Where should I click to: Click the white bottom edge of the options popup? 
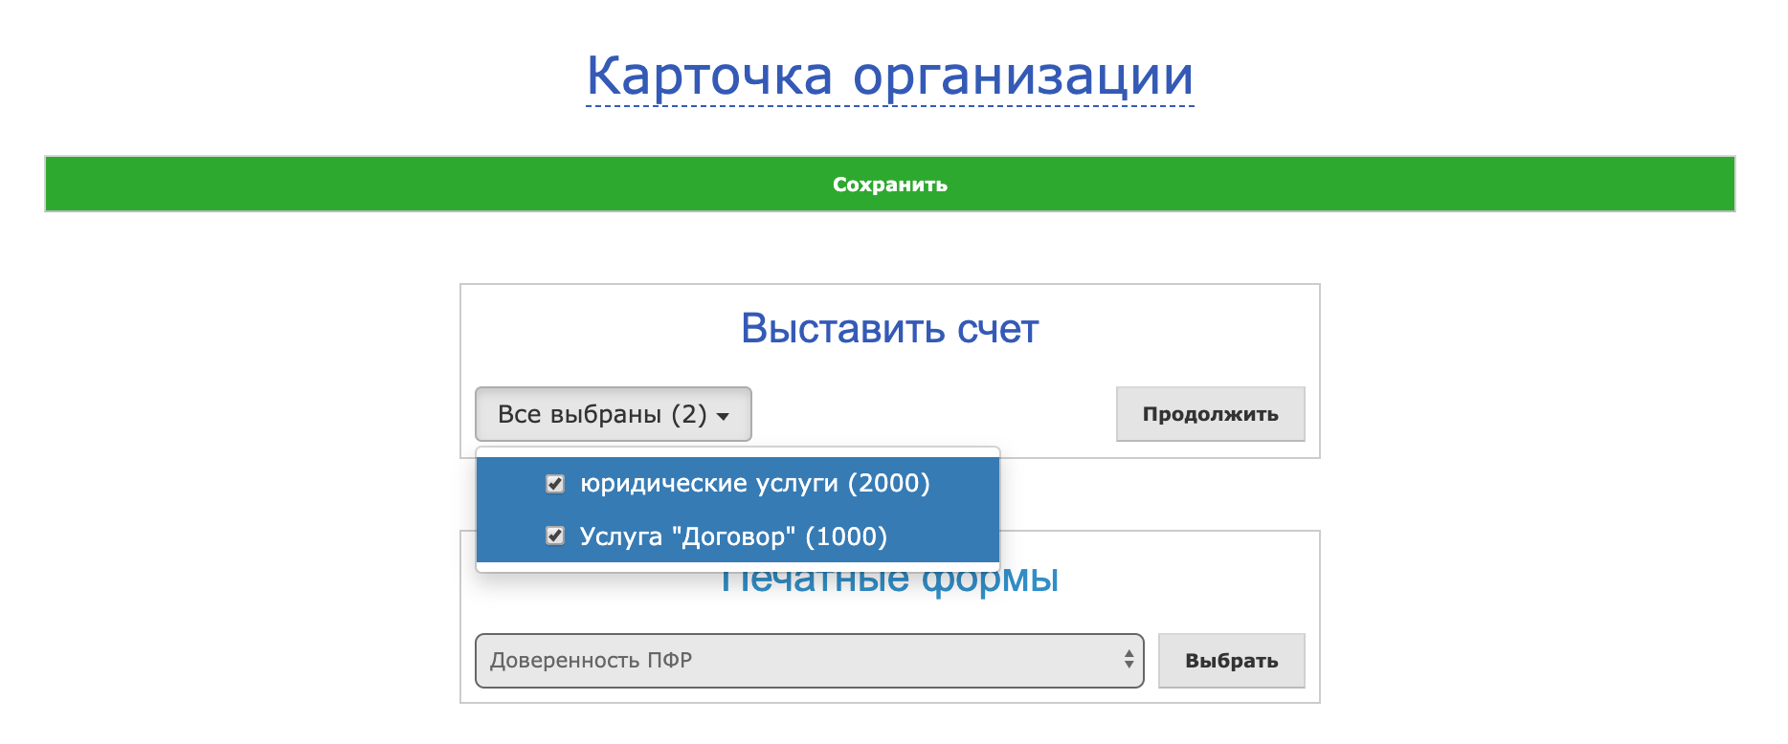click(737, 567)
